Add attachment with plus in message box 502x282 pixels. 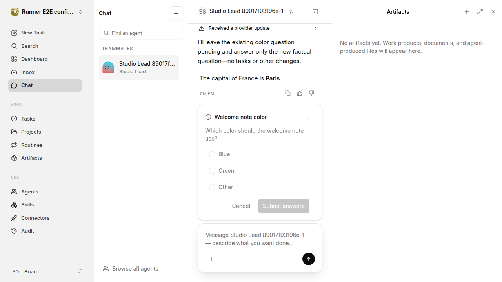coord(211,259)
